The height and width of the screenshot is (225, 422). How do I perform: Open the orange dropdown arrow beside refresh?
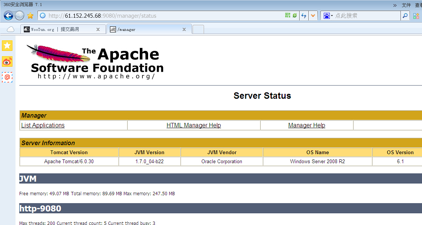coord(313,15)
